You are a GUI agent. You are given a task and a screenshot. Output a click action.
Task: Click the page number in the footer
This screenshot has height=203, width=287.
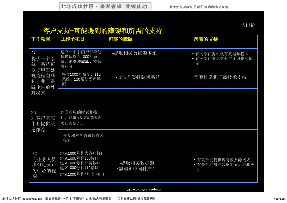point(279,199)
